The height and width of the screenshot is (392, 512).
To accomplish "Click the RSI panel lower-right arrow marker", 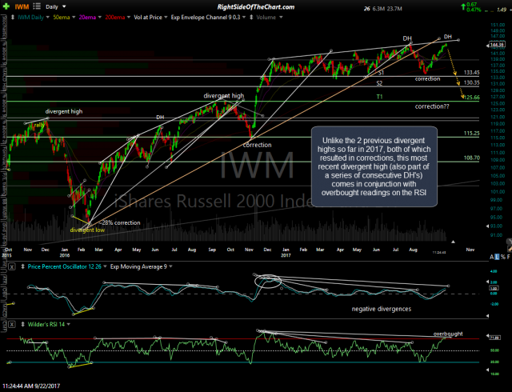I will point(488,370).
